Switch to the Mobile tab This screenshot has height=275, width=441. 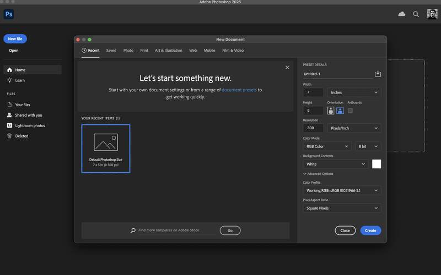click(209, 51)
